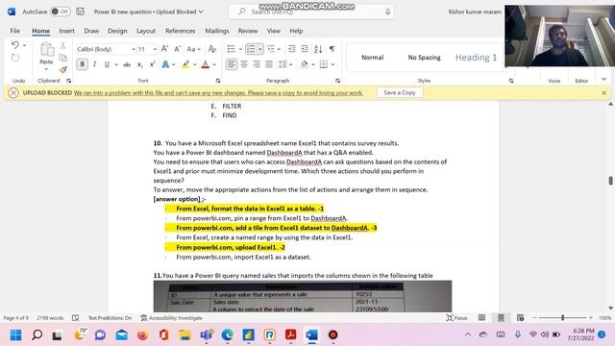Click the Redo icon below Undo

coord(15,58)
